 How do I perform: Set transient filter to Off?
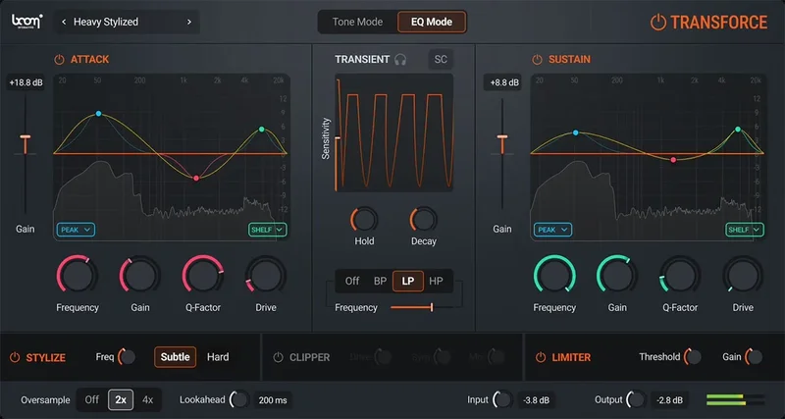(x=352, y=281)
